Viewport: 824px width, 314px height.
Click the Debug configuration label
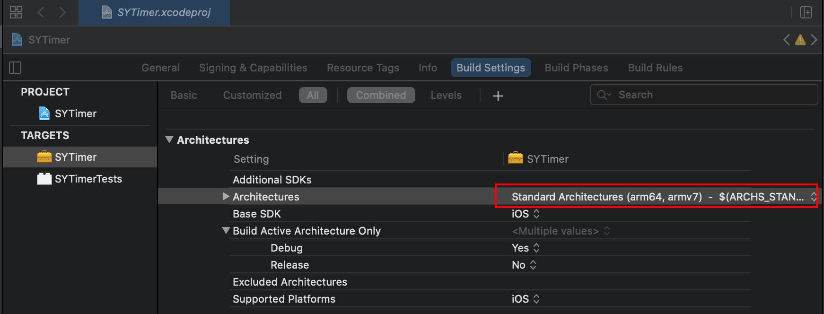pos(287,248)
